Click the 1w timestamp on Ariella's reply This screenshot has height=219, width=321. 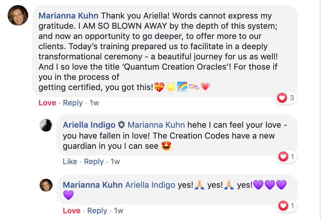(115, 162)
